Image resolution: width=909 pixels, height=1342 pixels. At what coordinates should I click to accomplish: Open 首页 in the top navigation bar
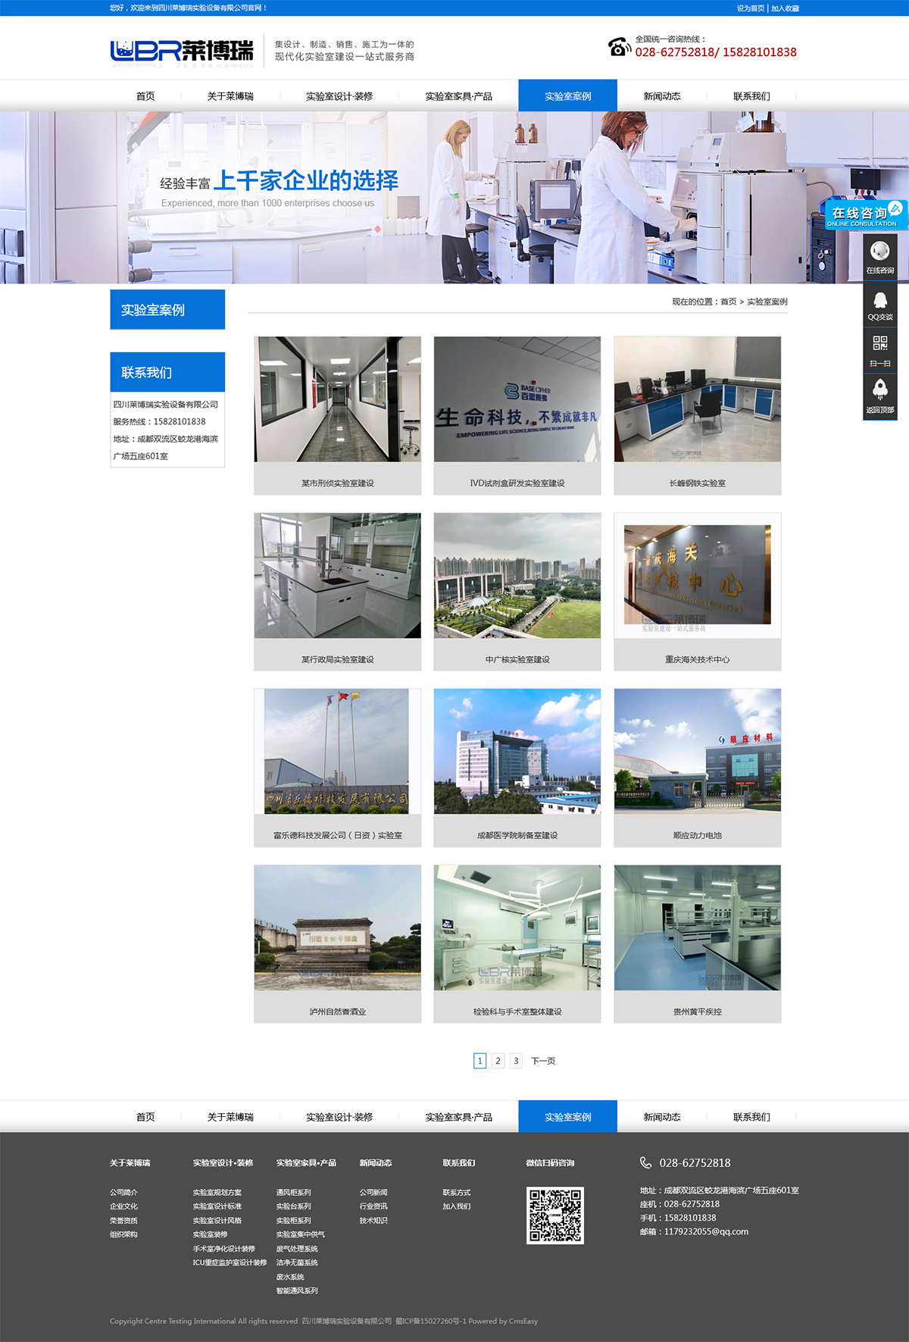145,96
